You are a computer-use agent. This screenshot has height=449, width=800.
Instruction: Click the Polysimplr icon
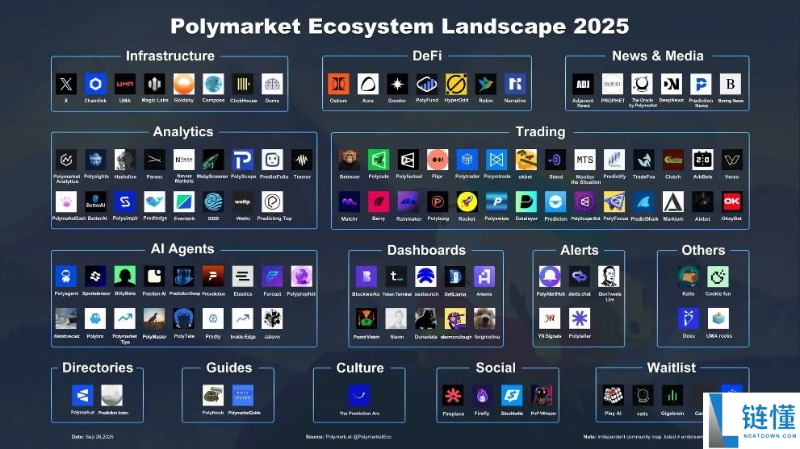(x=125, y=202)
